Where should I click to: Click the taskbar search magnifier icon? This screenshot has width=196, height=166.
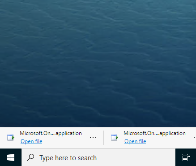coord(30,157)
